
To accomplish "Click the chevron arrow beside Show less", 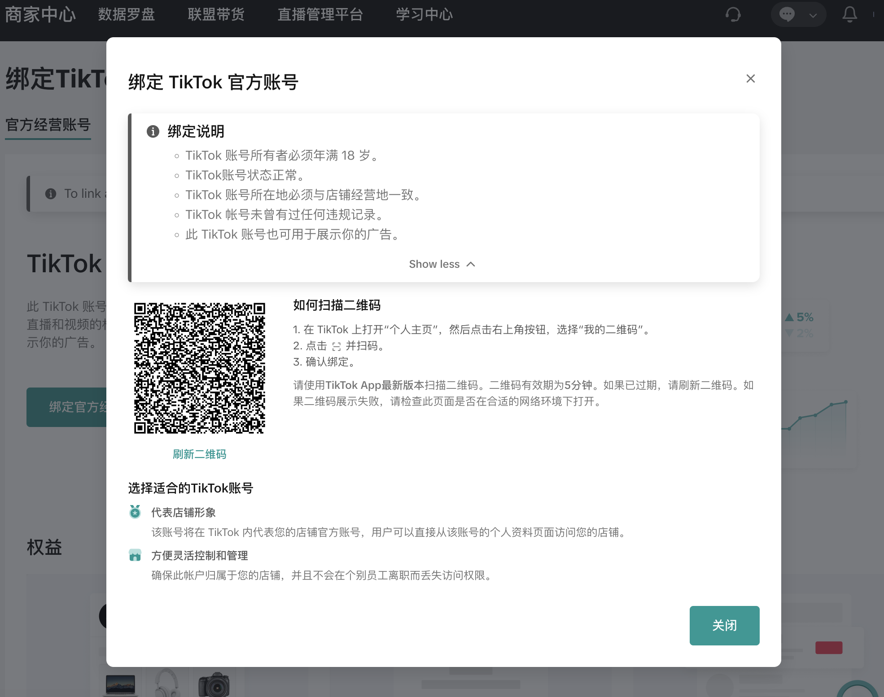I will pyautogui.click(x=471, y=264).
